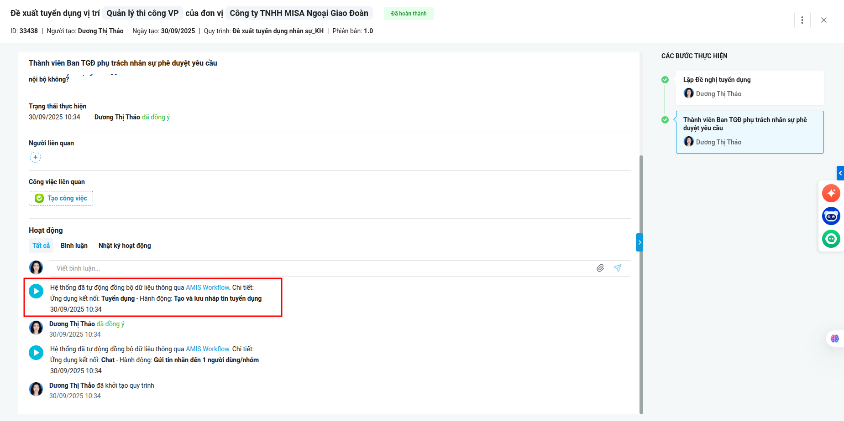
Task: Click the Ngày tạo 30/09/2025 text
Action: click(163, 31)
